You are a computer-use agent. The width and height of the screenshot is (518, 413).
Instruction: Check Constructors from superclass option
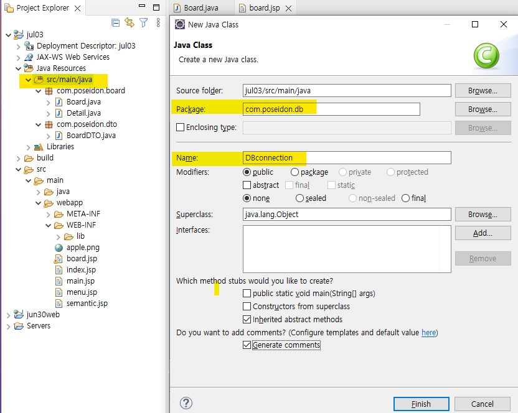click(247, 307)
